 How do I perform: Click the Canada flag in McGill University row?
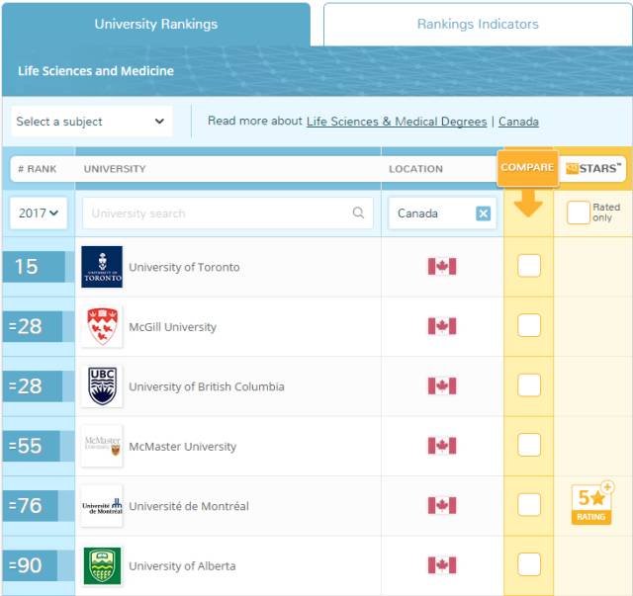click(x=442, y=326)
